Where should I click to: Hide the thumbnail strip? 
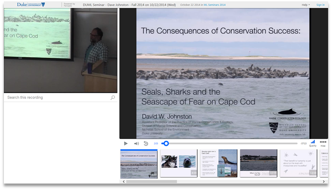[x=323, y=144]
